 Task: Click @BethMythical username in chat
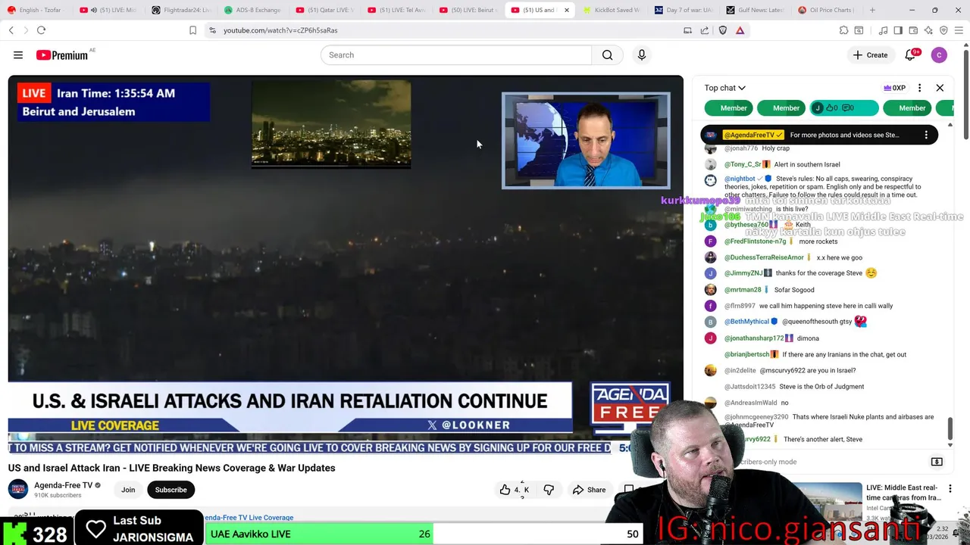(746, 322)
